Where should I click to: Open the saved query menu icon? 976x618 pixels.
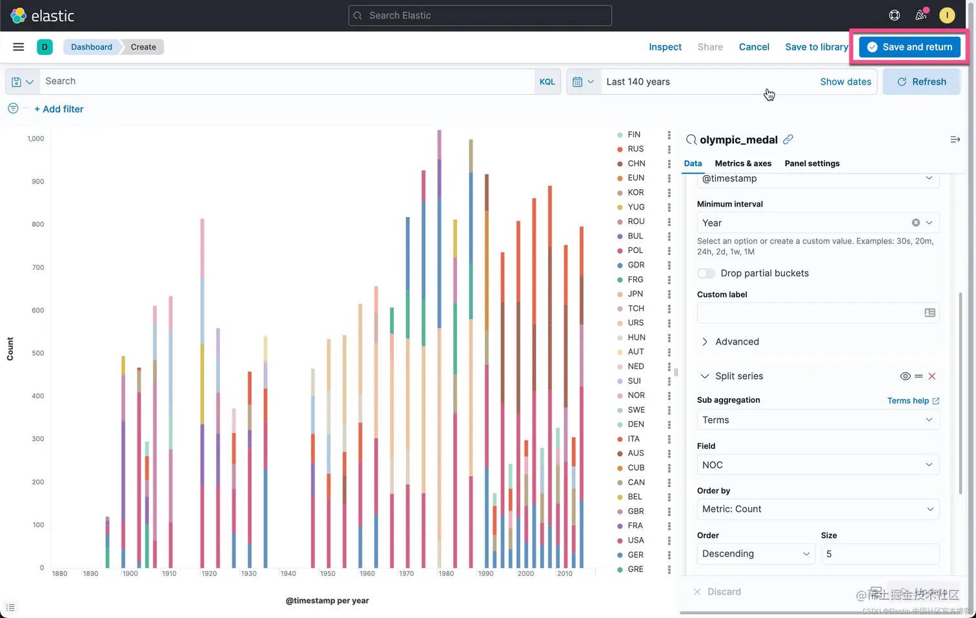click(22, 82)
